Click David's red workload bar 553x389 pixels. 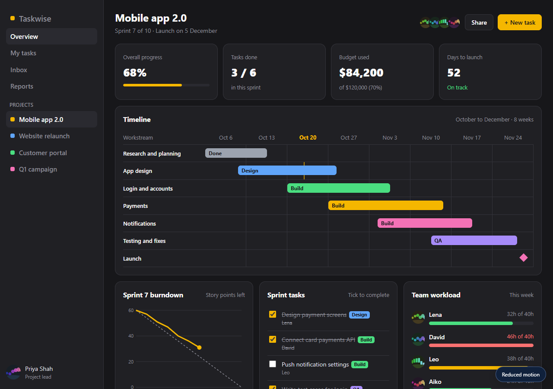coord(481,345)
